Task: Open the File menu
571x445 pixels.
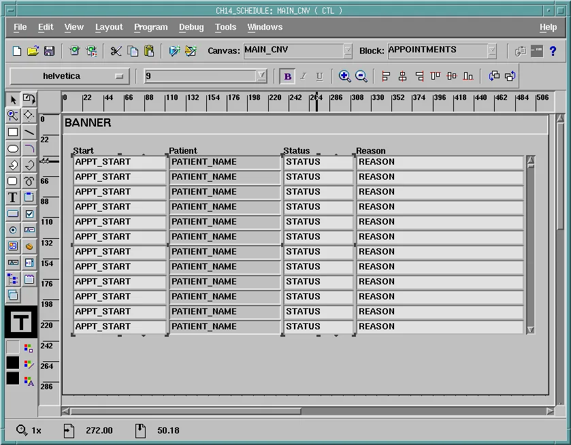Action: (x=20, y=27)
